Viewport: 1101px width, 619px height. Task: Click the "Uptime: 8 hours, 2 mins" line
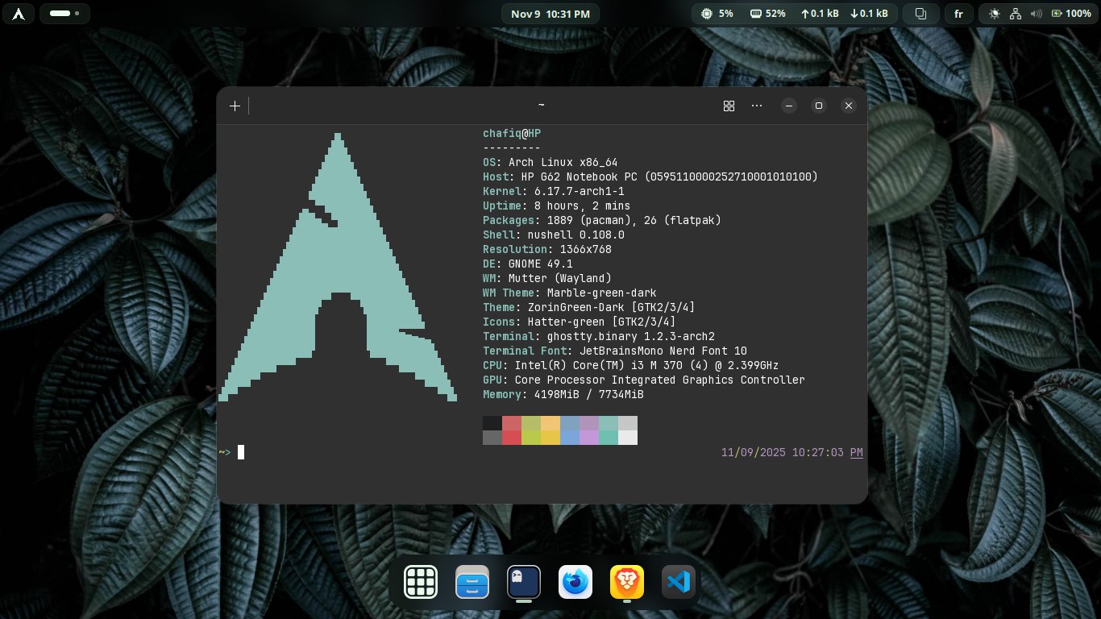point(557,206)
